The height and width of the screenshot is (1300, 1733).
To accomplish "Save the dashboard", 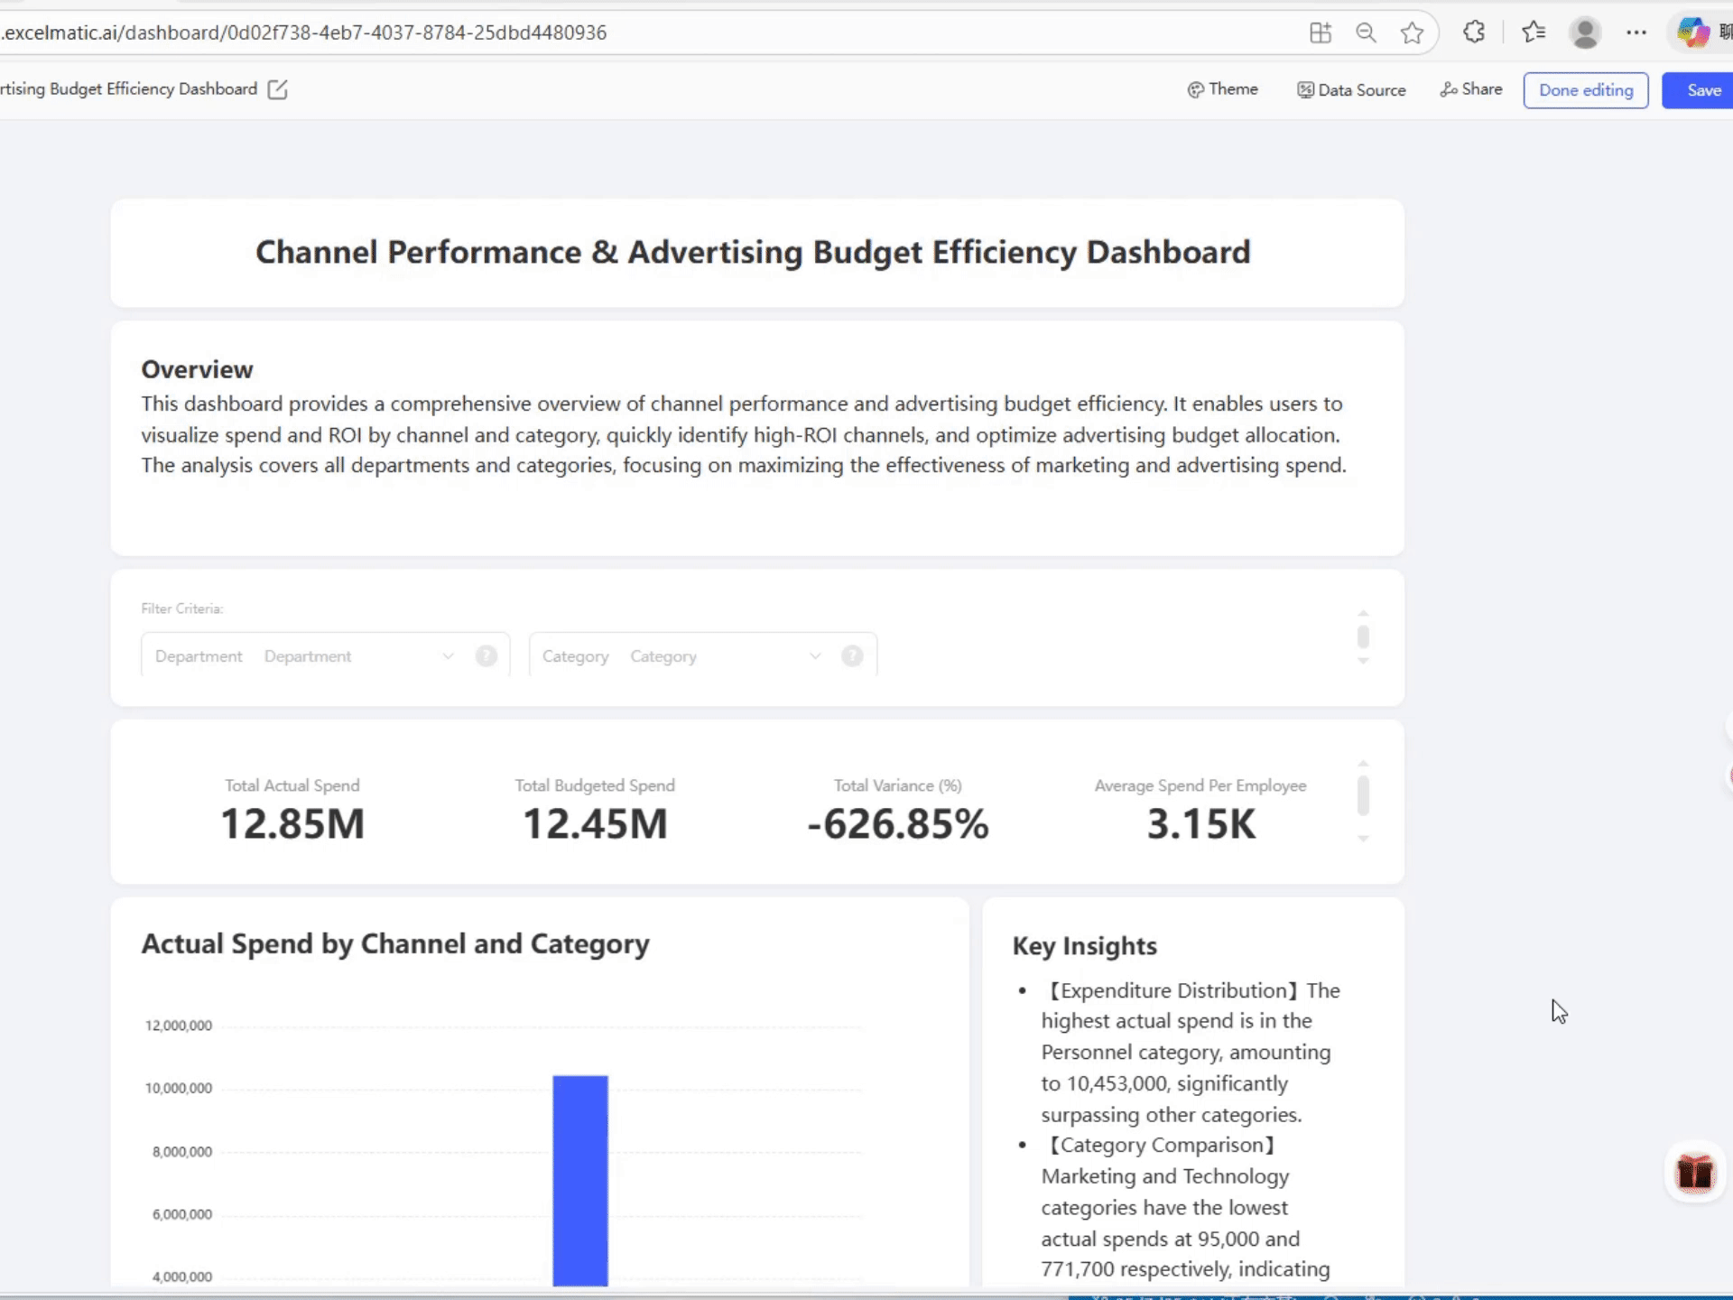I will [1702, 90].
